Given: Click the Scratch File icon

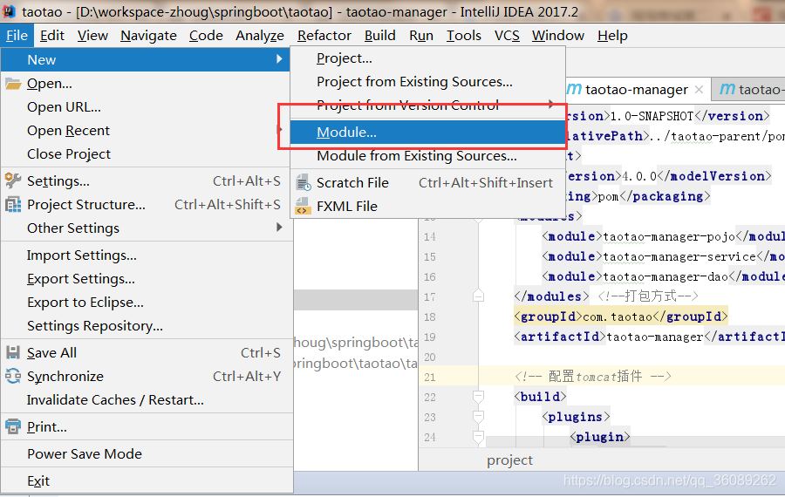Looking at the screenshot, I should (304, 183).
